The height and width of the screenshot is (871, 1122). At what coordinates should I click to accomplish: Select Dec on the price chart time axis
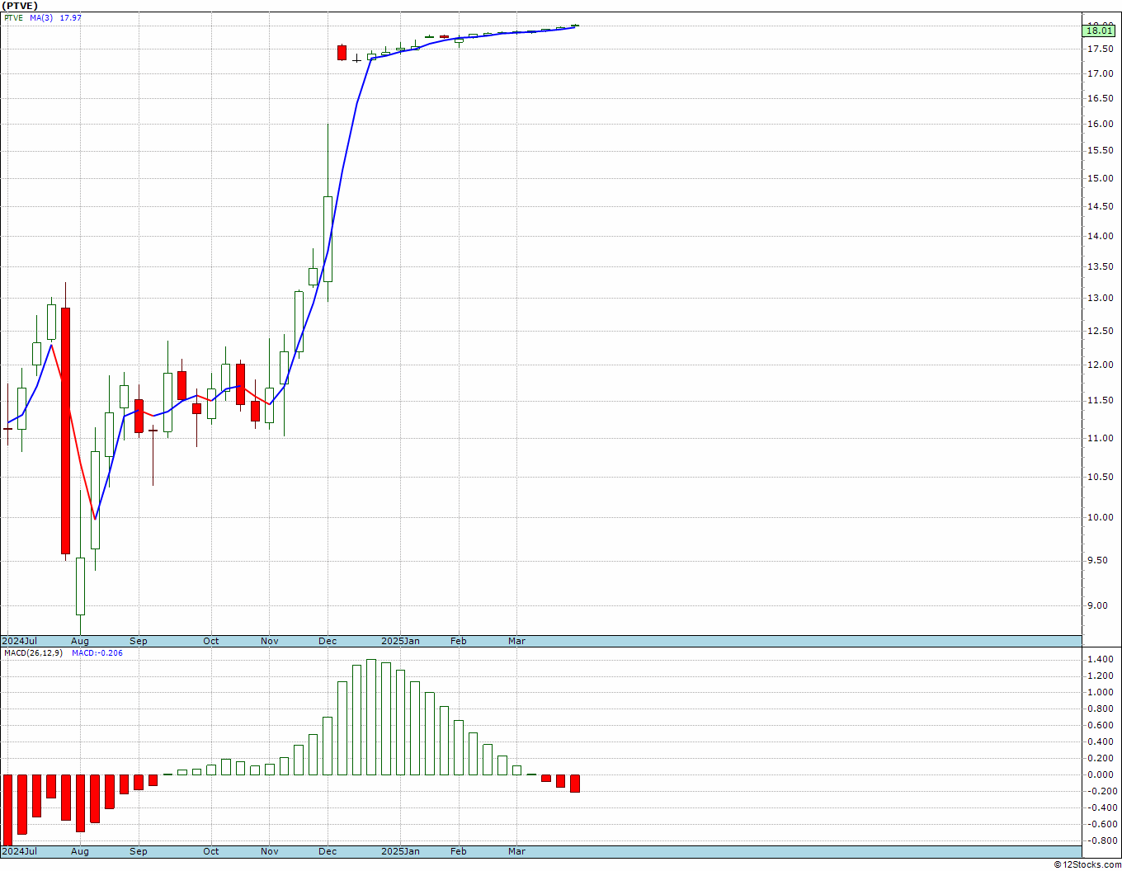tap(328, 641)
